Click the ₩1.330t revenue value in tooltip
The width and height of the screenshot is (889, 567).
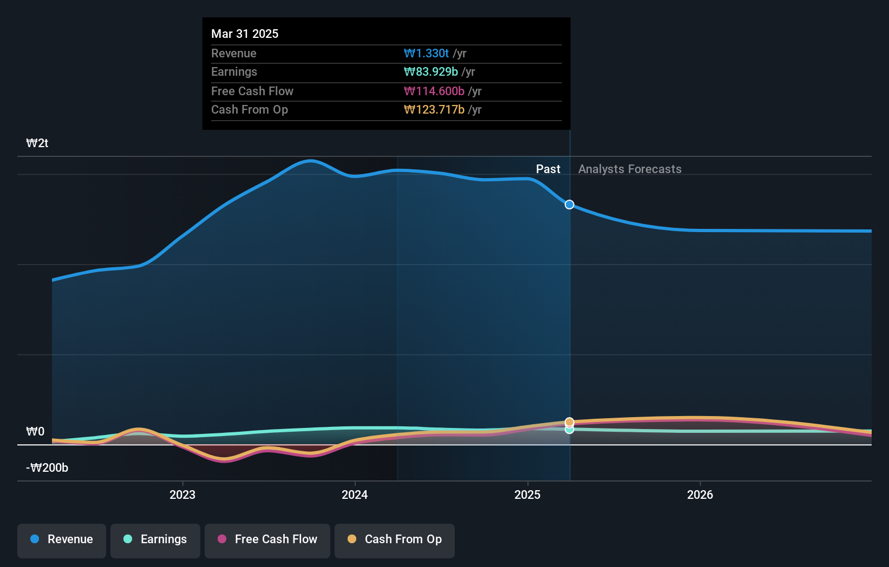coord(426,53)
